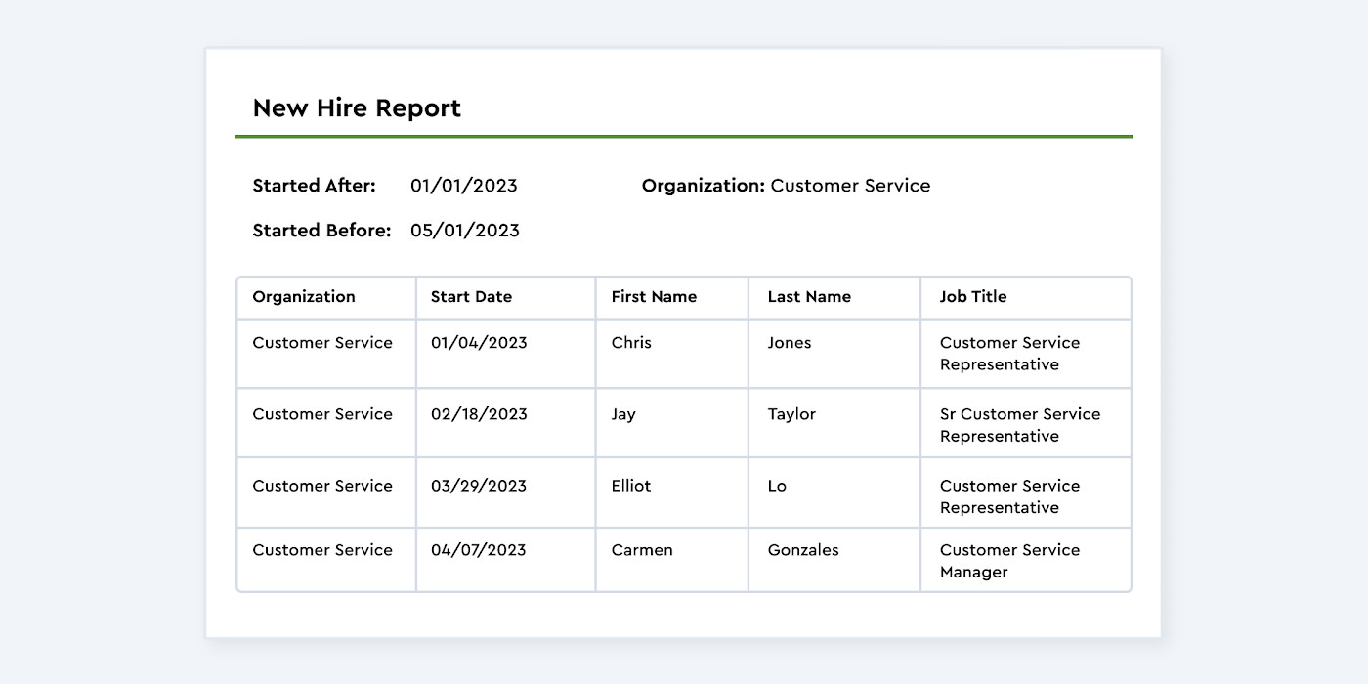Click the Last Name column header

tap(809, 297)
